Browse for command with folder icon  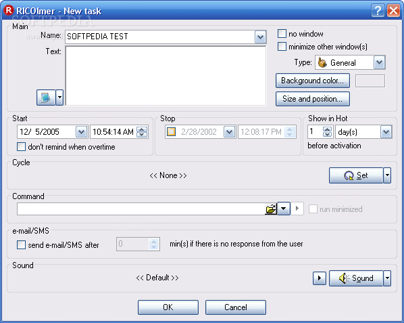[x=271, y=209]
